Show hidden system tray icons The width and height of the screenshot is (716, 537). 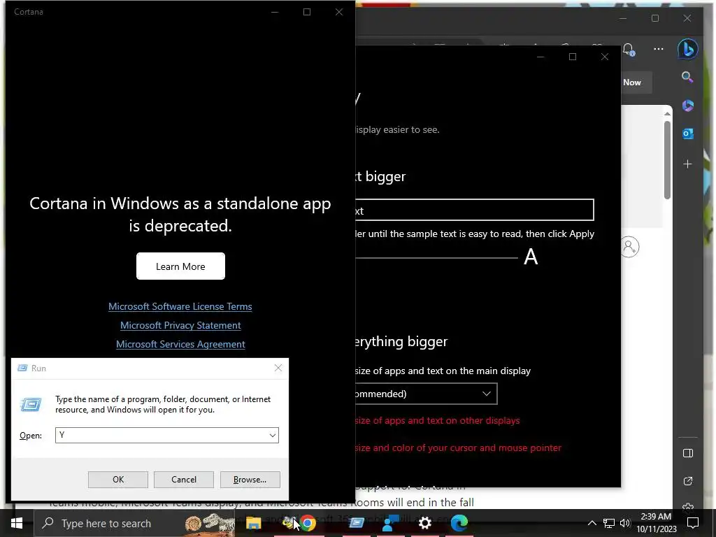coord(592,523)
